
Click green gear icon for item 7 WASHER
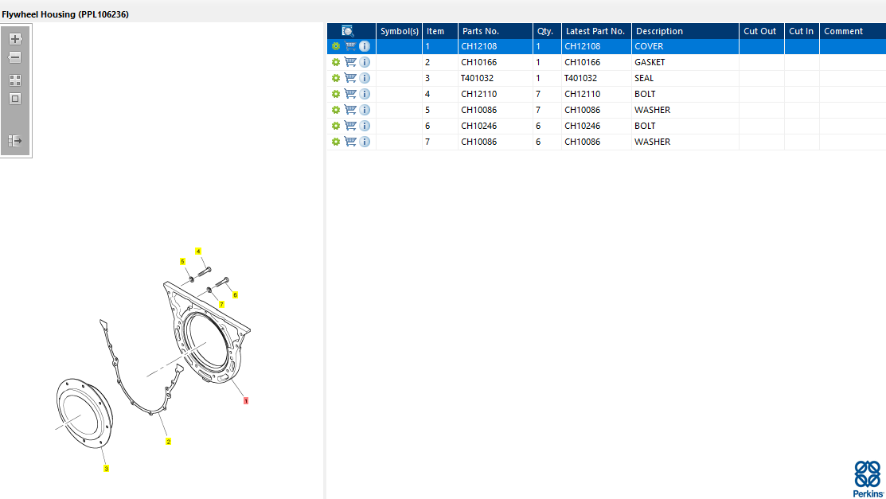tap(336, 142)
